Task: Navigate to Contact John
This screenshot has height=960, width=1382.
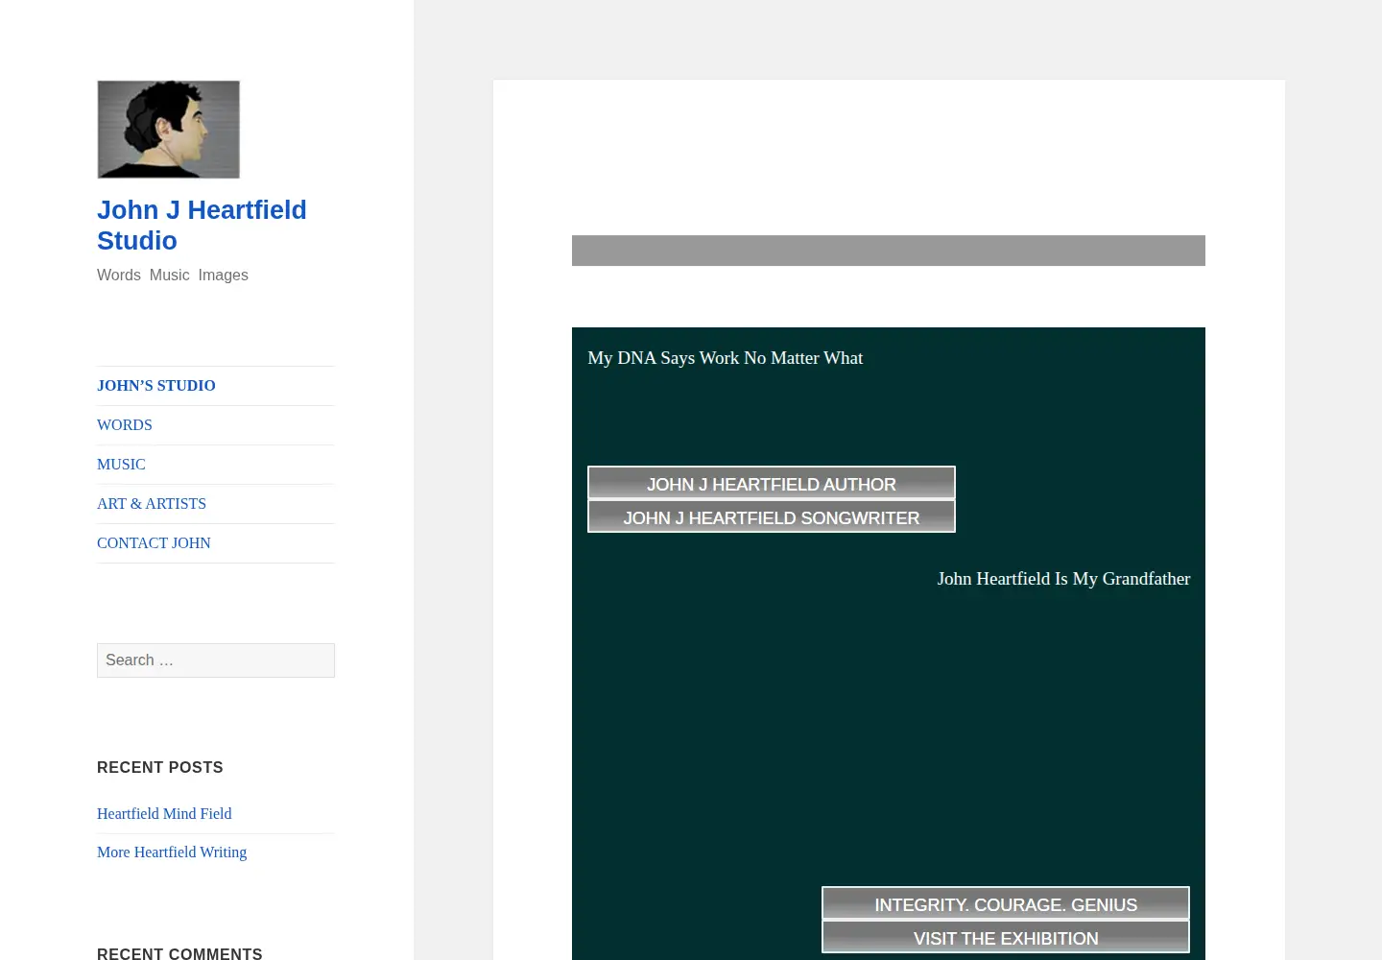Action: [x=154, y=543]
